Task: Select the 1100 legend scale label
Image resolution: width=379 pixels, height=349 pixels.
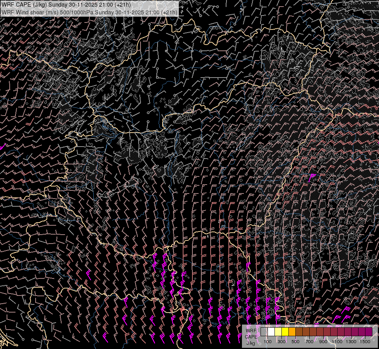Action: click(337, 342)
